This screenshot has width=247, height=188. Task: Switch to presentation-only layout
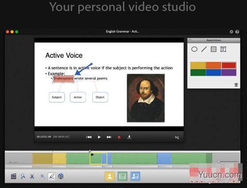pyautogui.click(x=123, y=176)
